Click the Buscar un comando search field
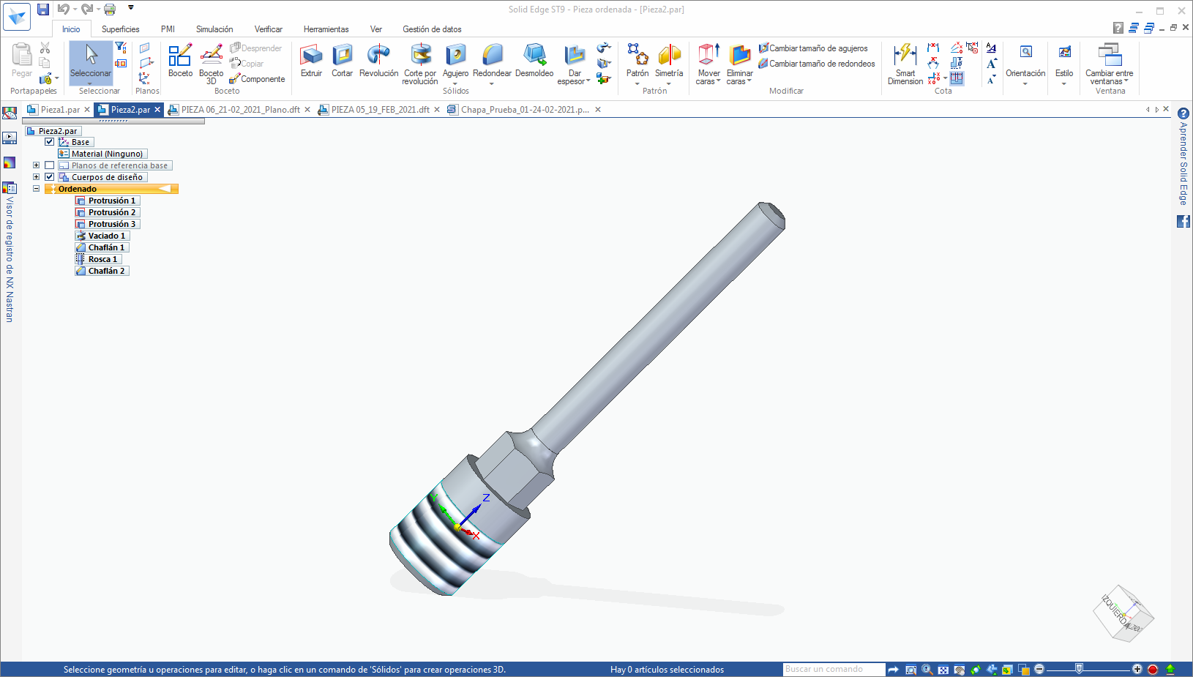The height and width of the screenshot is (677, 1193). click(x=833, y=669)
